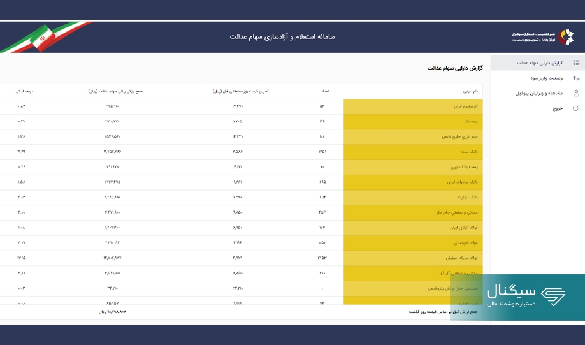Click the آخرین قیمت روز معاملاتی قبل column header
Screen dimensions: 585x345
[241, 91]
